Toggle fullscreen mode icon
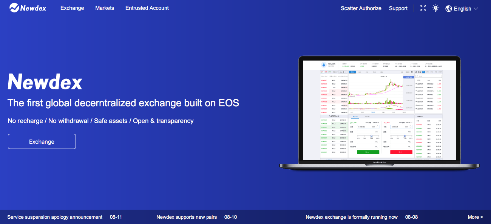Screen dimensions: 491x224 tap(423, 8)
